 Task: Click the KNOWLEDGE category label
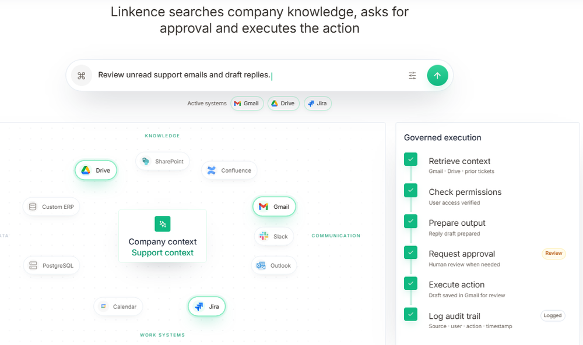click(x=163, y=136)
